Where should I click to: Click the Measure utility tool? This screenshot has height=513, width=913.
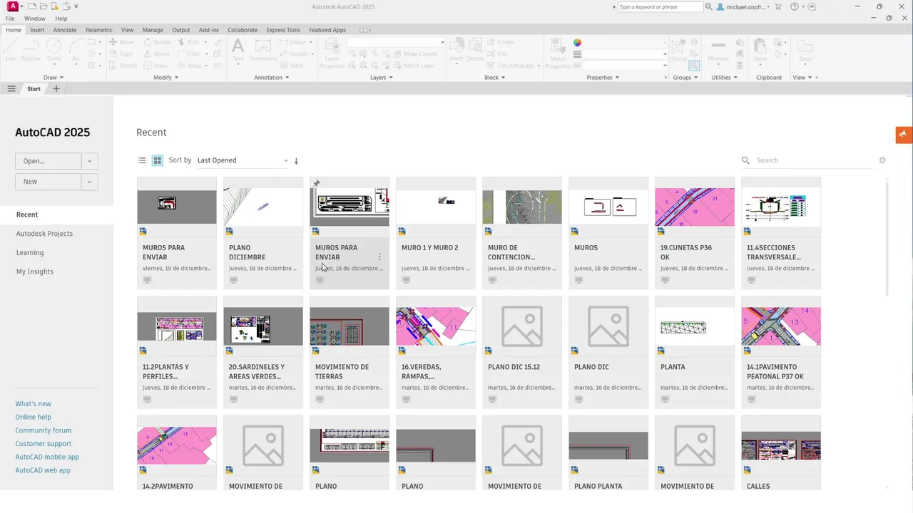(718, 50)
